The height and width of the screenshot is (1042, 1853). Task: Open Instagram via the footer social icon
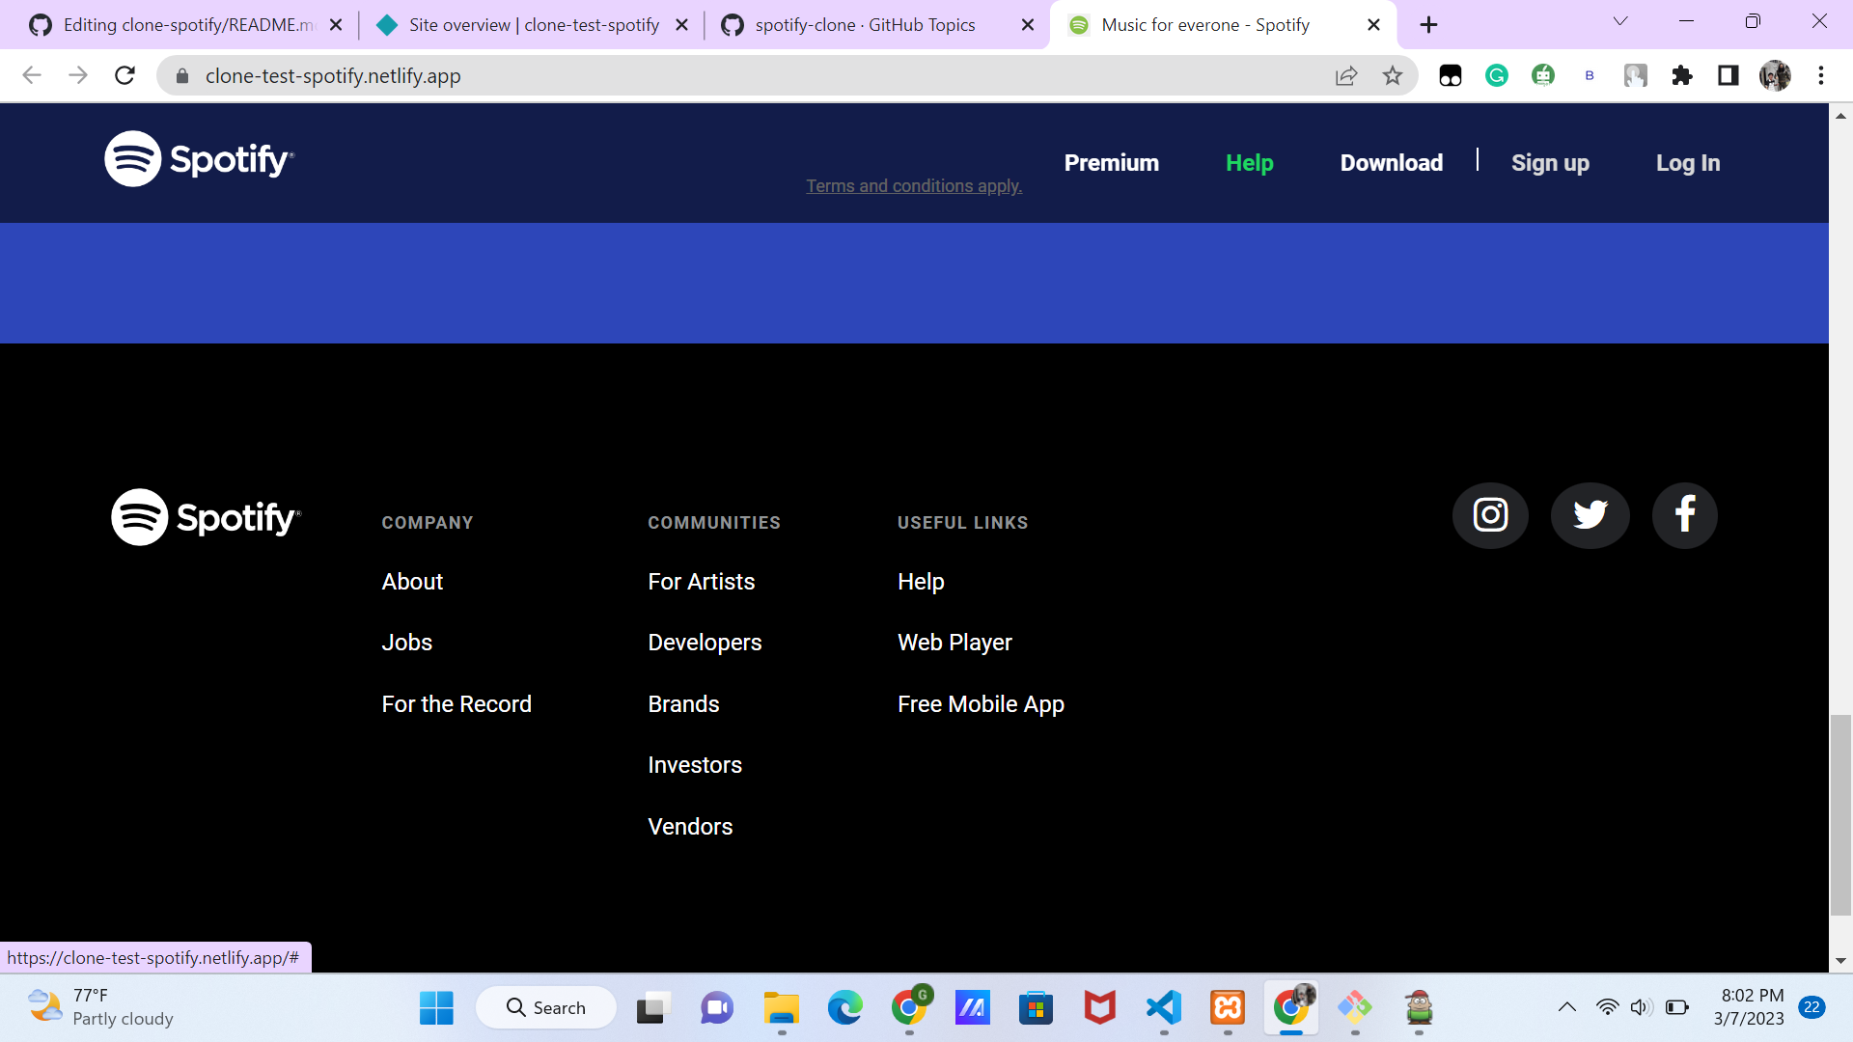pos(1489,514)
